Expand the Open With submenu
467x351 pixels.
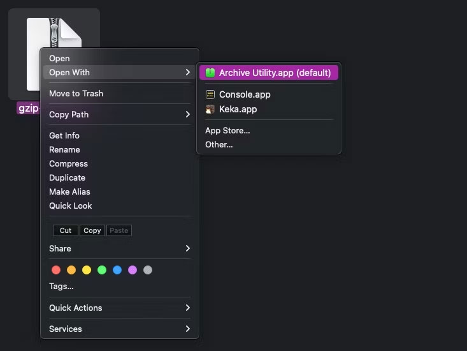click(x=119, y=73)
